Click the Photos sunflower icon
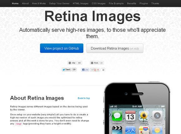The image size is (181, 134). [144, 116]
